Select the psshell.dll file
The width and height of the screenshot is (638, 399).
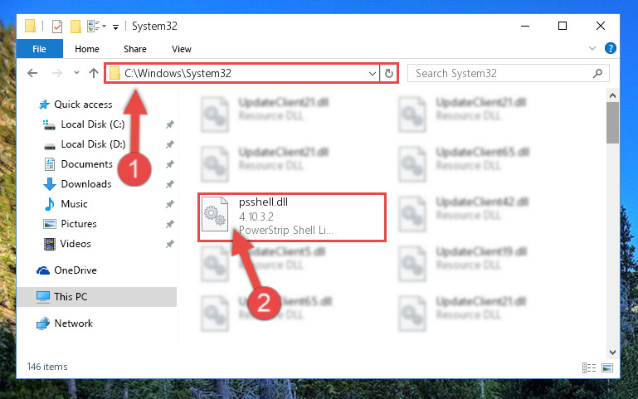pyautogui.click(x=291, y=217)
